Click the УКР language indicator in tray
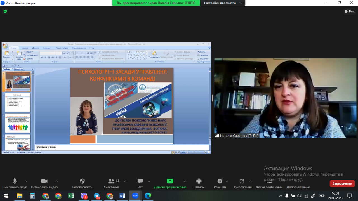This screenshot has height=201, width=358. pos(322,196)
